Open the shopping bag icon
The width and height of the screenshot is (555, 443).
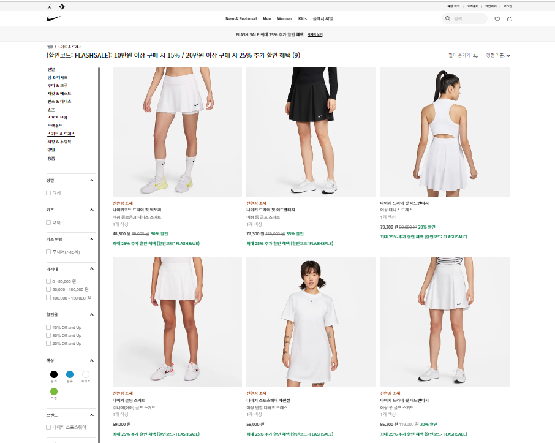pyautogui.click(x=510, y=19)
